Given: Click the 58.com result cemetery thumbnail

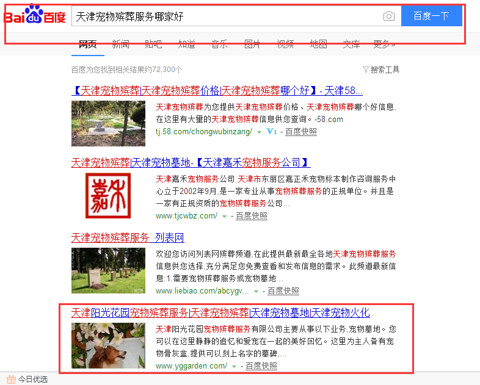Looking at the screenshot, I should [x=108, y=123].
